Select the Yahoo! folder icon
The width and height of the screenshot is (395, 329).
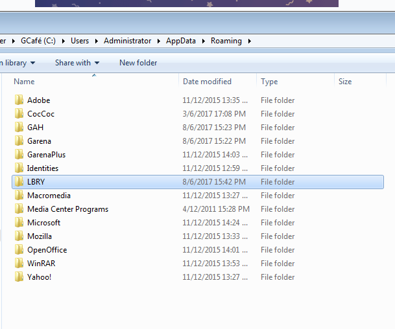[x=19, y=277]
